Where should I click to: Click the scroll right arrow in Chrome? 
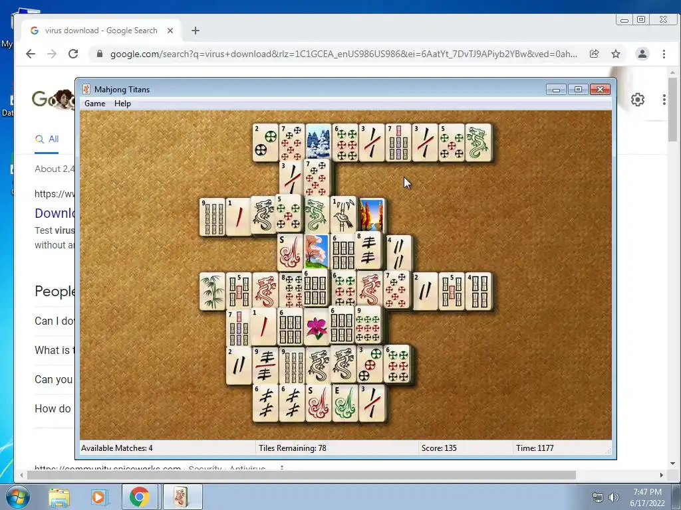click(662, 475)
